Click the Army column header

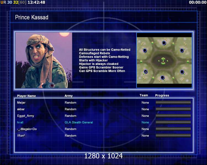click(68, 96)
